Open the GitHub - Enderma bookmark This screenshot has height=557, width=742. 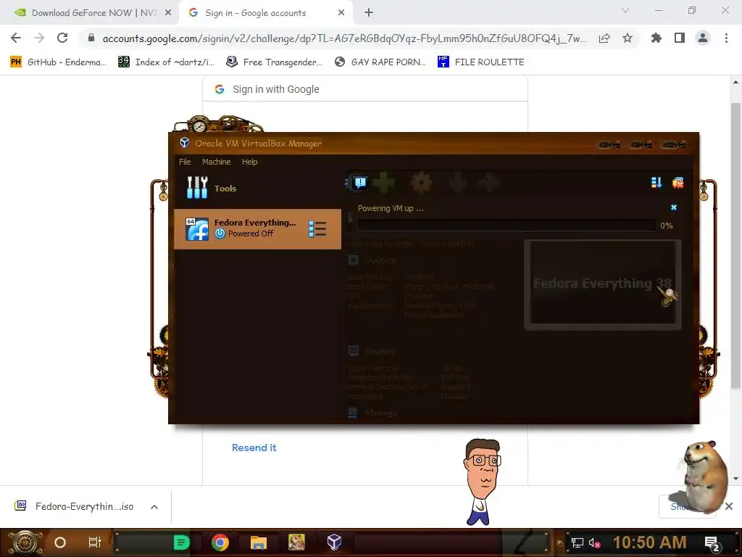pos(58,62)
